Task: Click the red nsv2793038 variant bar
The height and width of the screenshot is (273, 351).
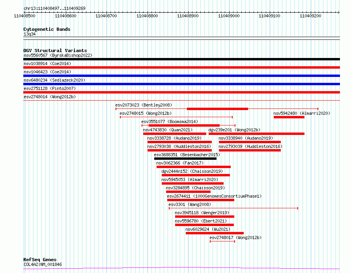Action: tap(179, 150)
